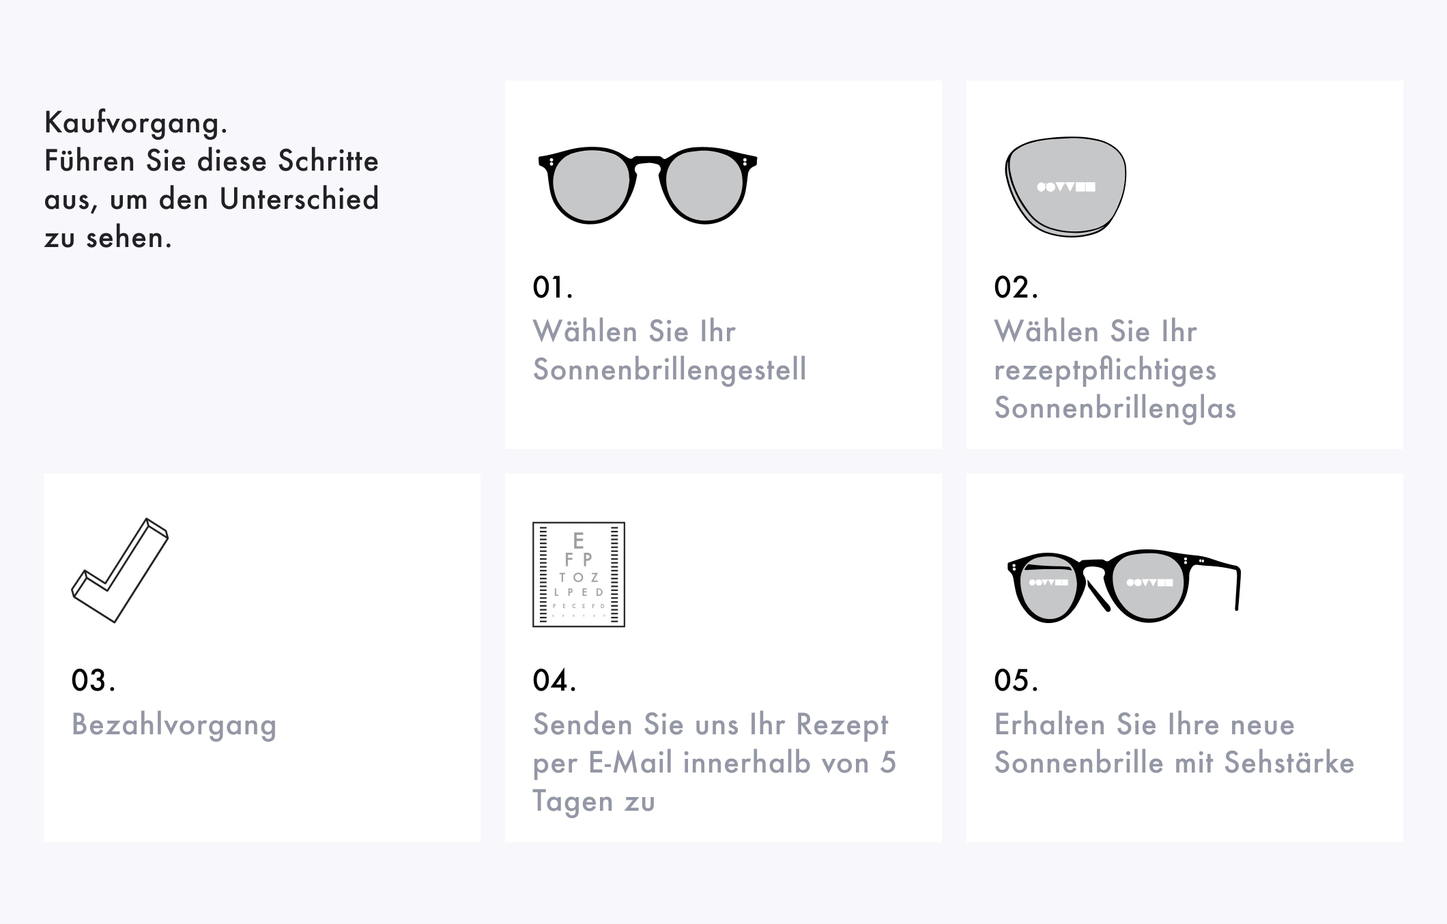Viewport: 1447px width, 924px height.
Task: Click 'Führen Sie diese Schritte' intro text
Action: pyautogui.click(x=212, y=161)
